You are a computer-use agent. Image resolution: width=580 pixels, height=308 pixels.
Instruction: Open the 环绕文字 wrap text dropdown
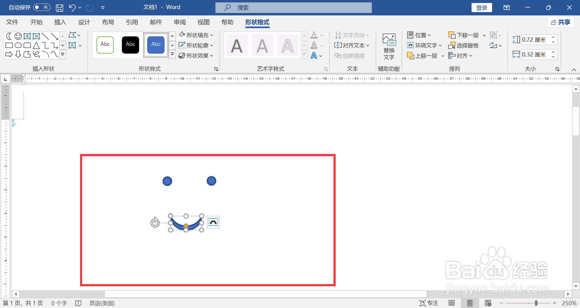coord(424,45)
